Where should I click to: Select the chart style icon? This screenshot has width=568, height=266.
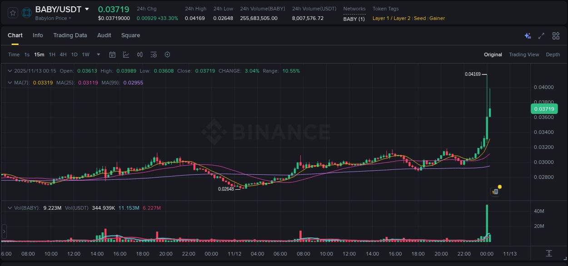pos(126,54)
